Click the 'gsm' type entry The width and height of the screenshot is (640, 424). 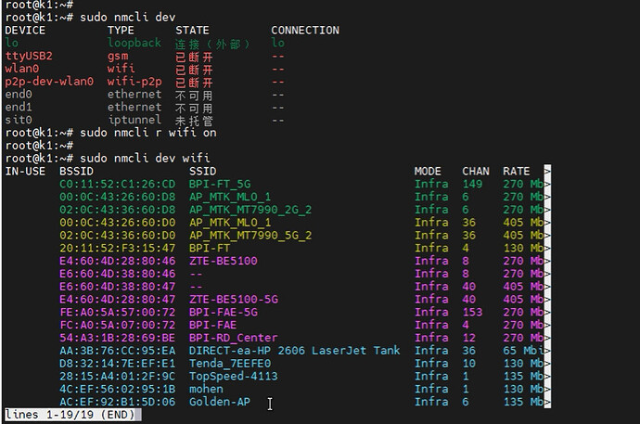118,56
